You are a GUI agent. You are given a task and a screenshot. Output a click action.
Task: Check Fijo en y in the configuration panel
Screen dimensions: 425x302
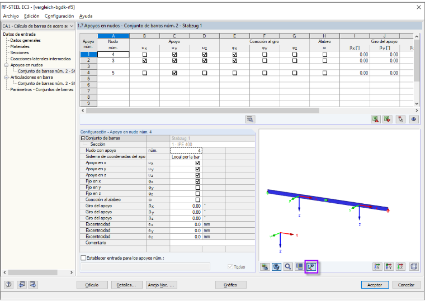click(x=198, y=188)
